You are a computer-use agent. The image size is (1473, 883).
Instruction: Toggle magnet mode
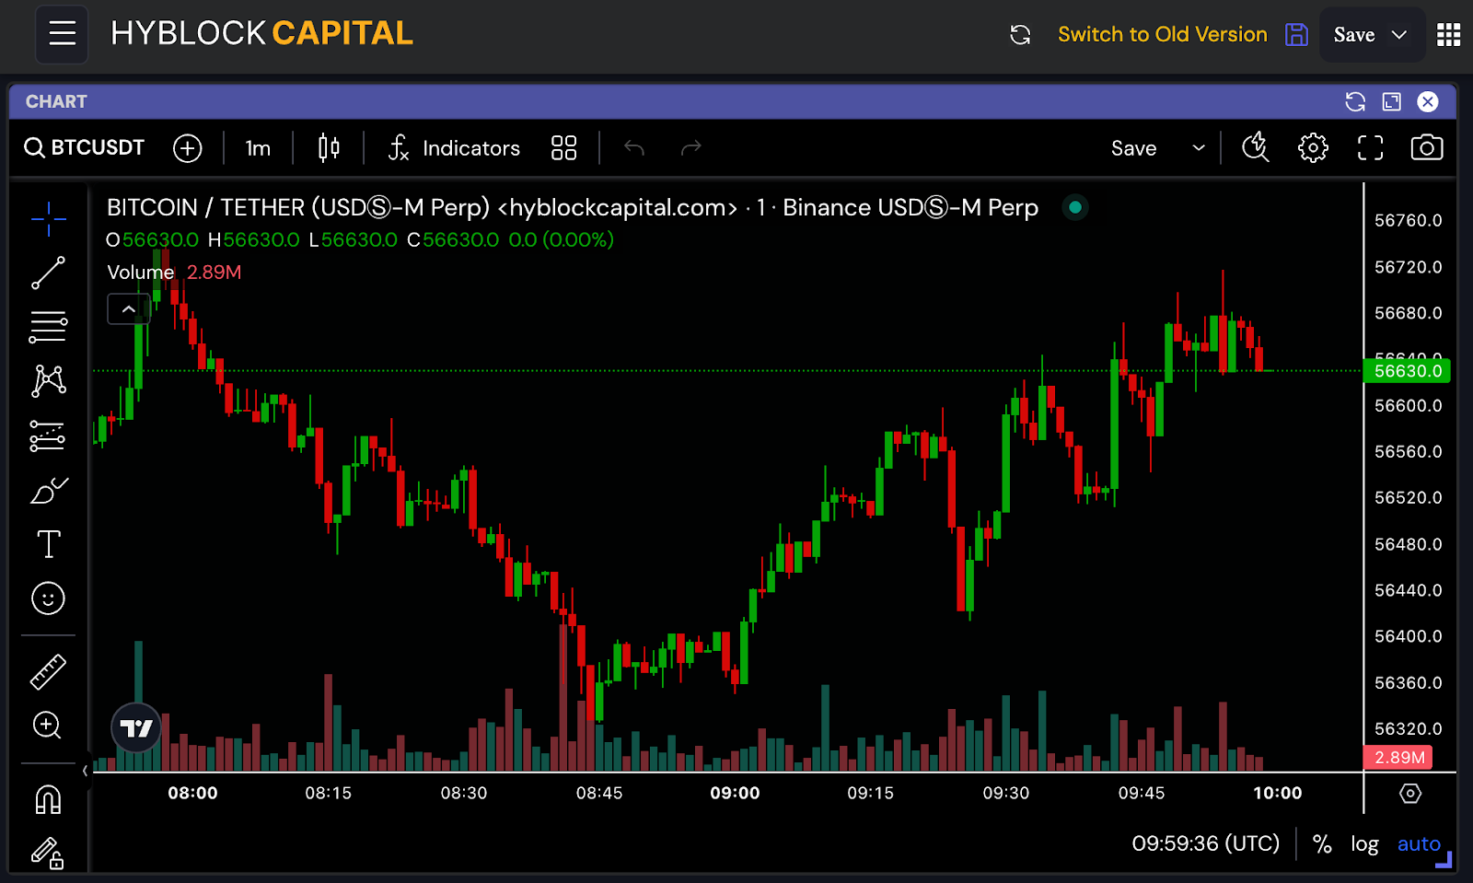pyautogui.click(x=48, y=799)
